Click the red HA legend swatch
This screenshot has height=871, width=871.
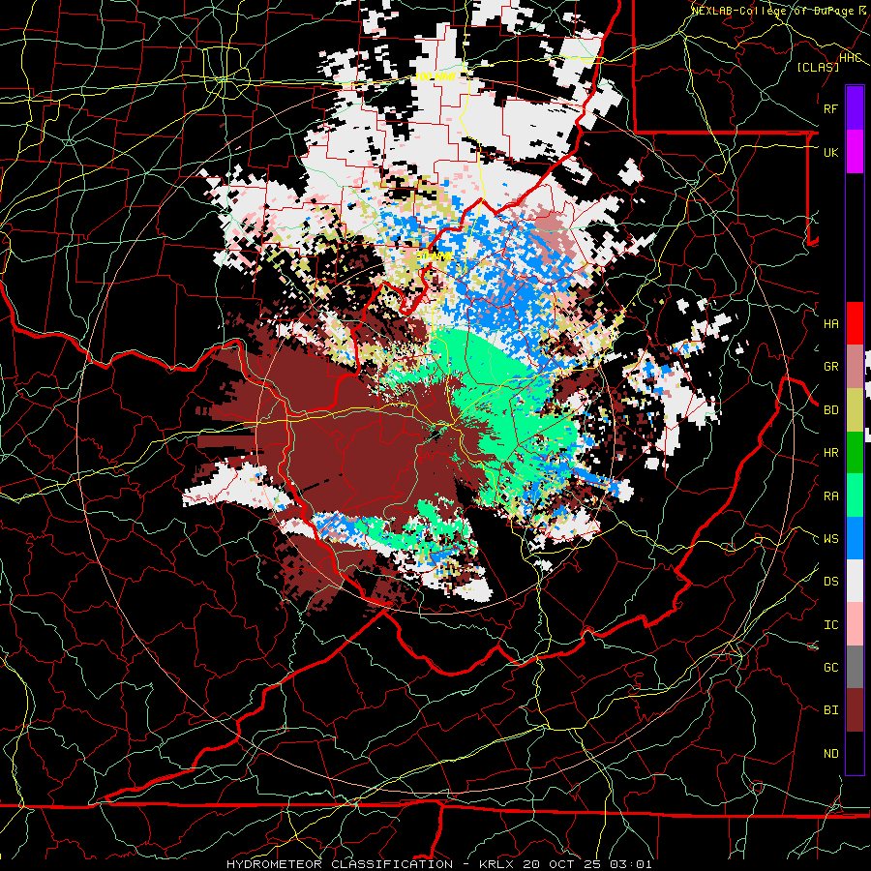click(x=855, y=323)
